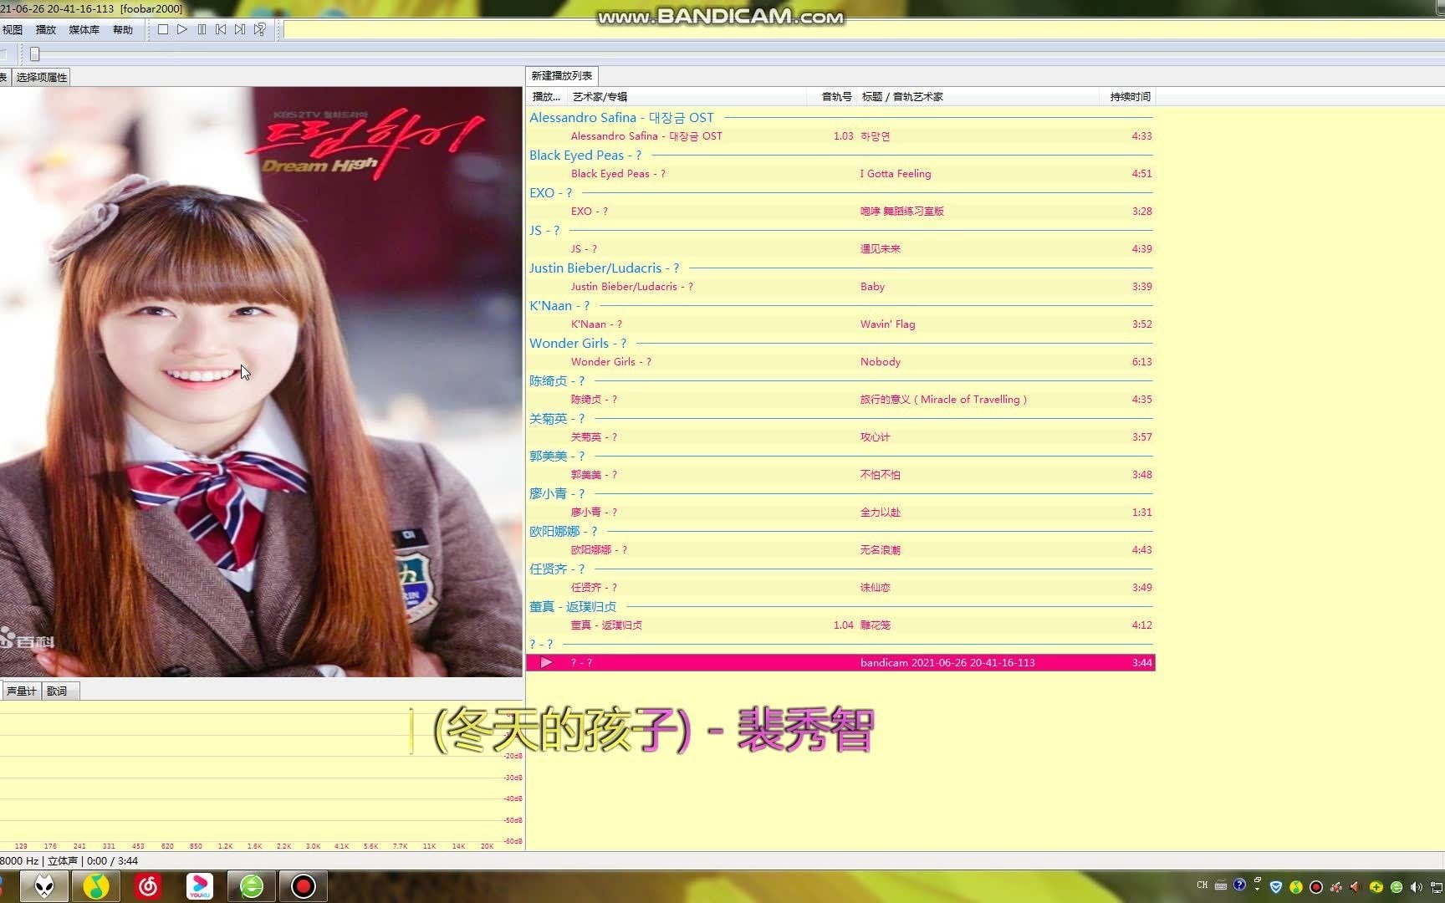Select the 'I Gotta Feeling' track row
This screenshot has width=1445, height=903.
840,174
